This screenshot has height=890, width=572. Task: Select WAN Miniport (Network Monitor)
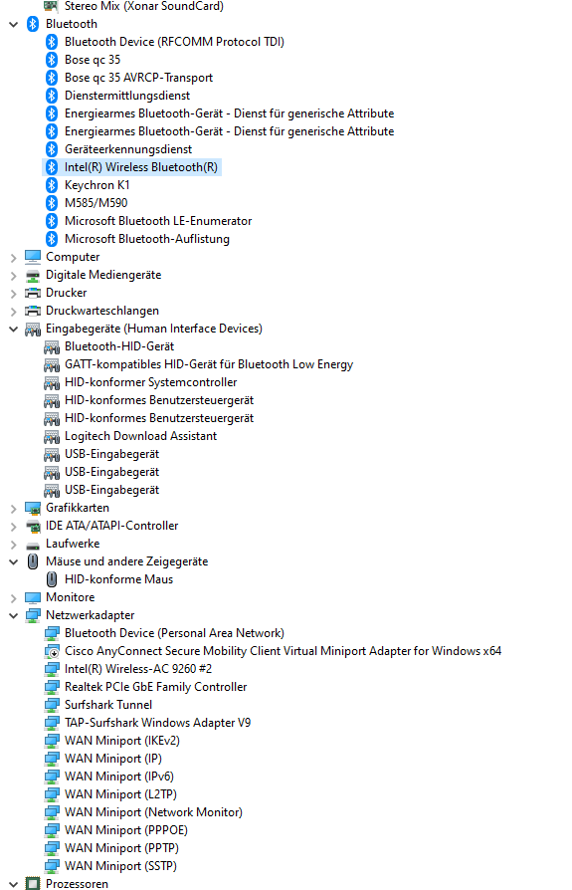(x=153, y=812)
